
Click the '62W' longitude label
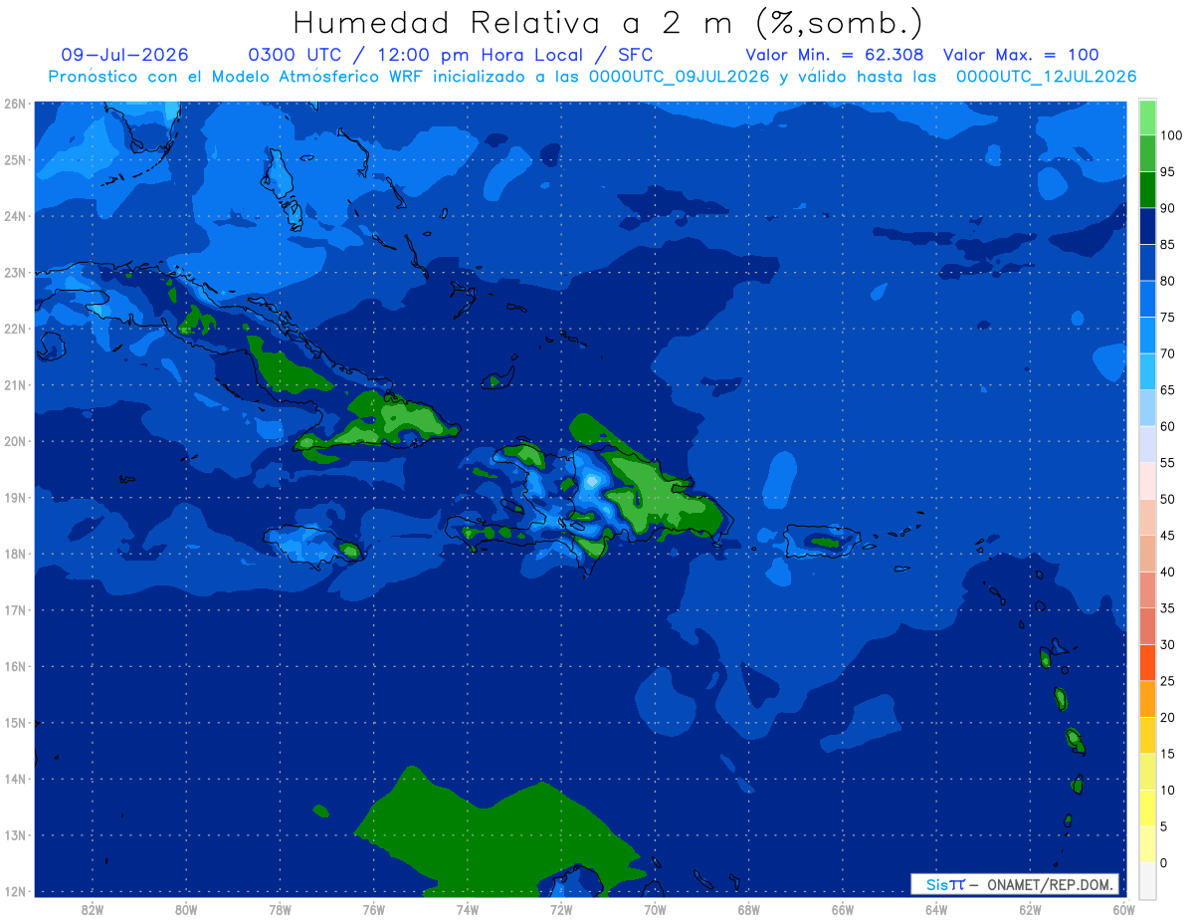1030,909
